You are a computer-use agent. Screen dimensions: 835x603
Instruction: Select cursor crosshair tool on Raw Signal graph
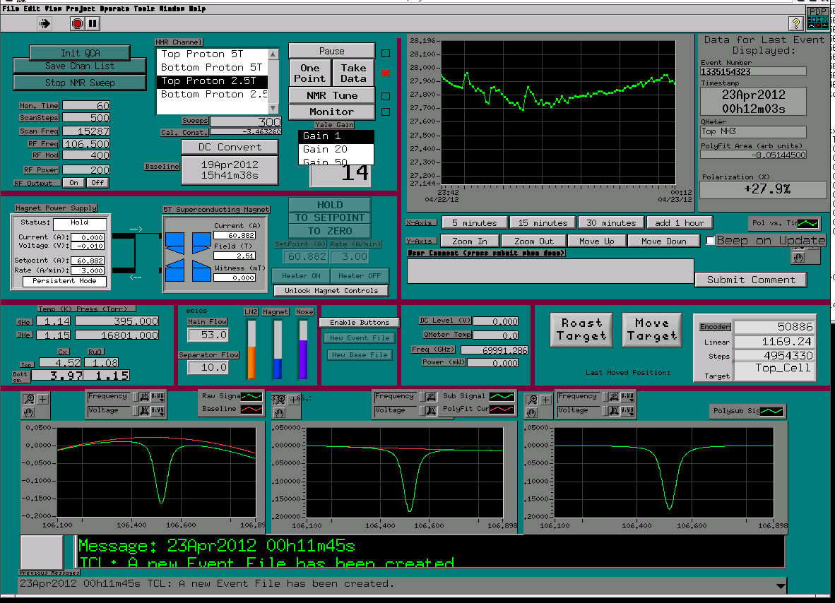pyautogui.click(x=42, y=399)
